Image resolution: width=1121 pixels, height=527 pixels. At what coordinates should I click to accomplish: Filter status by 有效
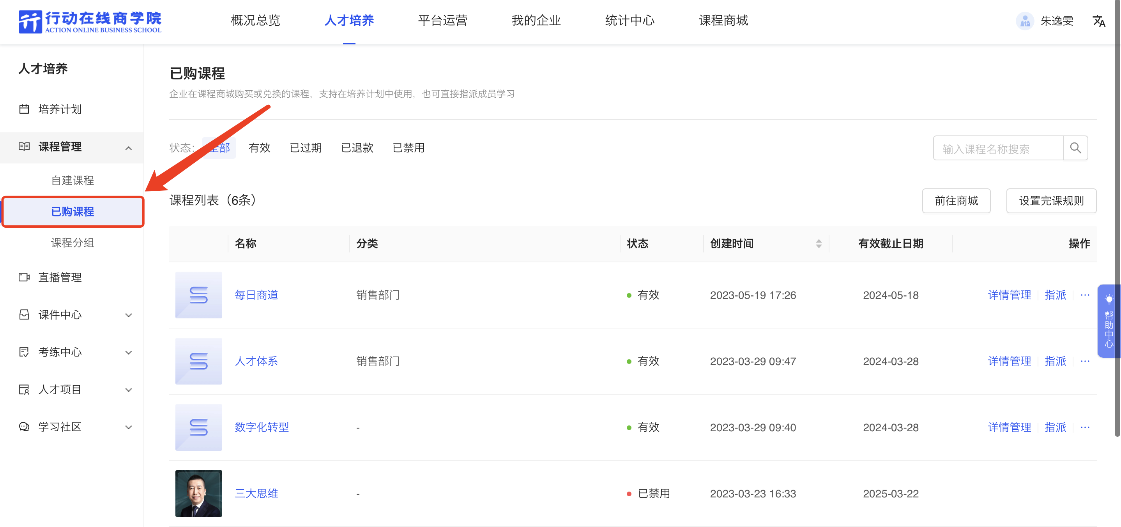coord(259,148)
